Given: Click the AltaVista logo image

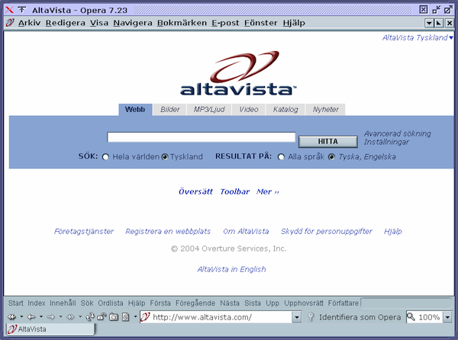Looking at the screenshot, I should (238, 73).
